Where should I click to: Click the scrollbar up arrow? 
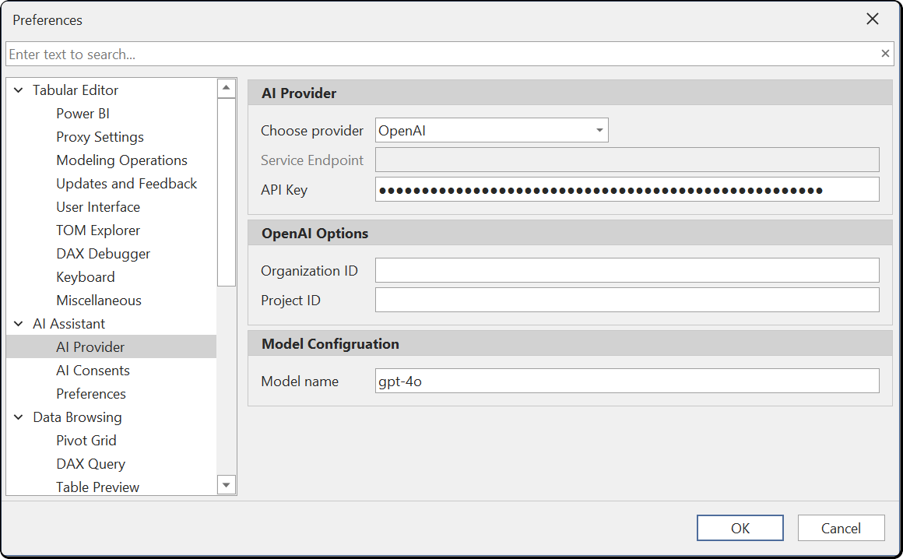point(226,87)
